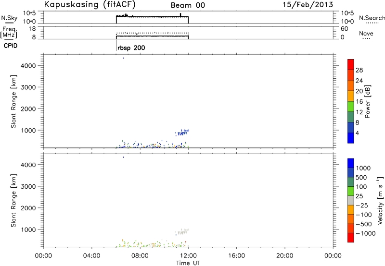Click the 'Velocity [m s⁻¹]' colorbar title

point(380,200)
